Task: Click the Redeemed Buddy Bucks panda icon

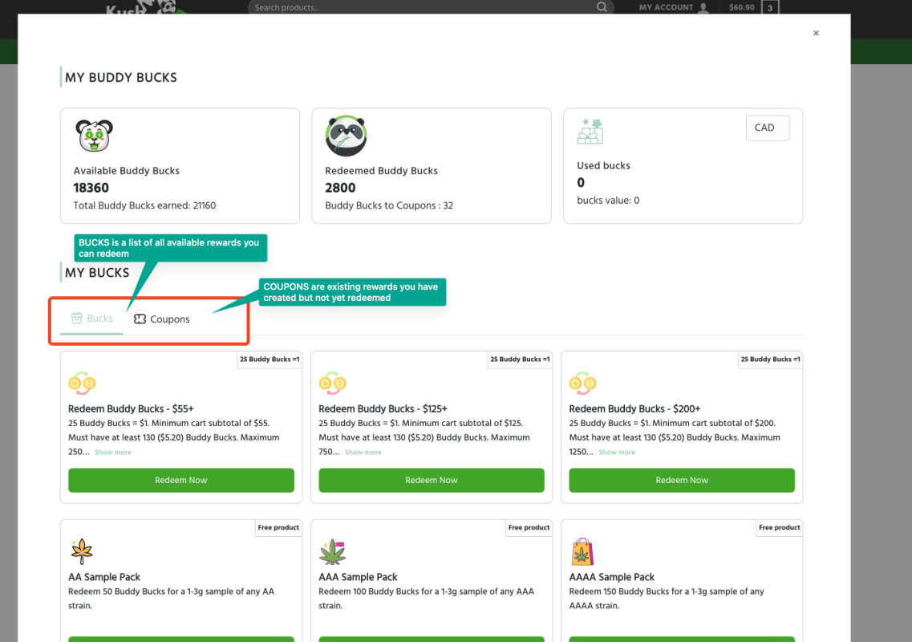Action: (345, 135)
